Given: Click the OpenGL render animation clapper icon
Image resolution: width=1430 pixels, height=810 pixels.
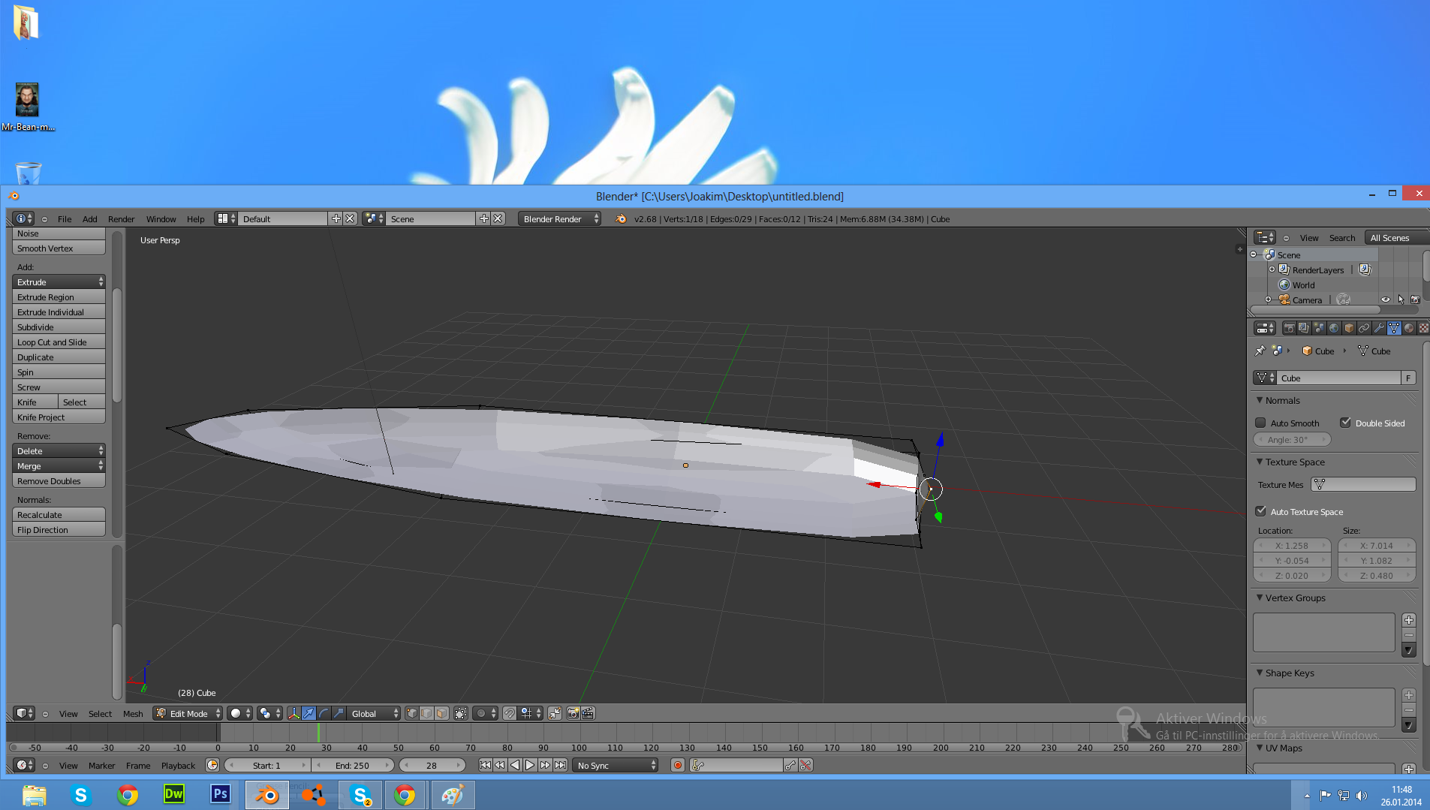Looking at the screenshot, I should click(x=588, y=713).
